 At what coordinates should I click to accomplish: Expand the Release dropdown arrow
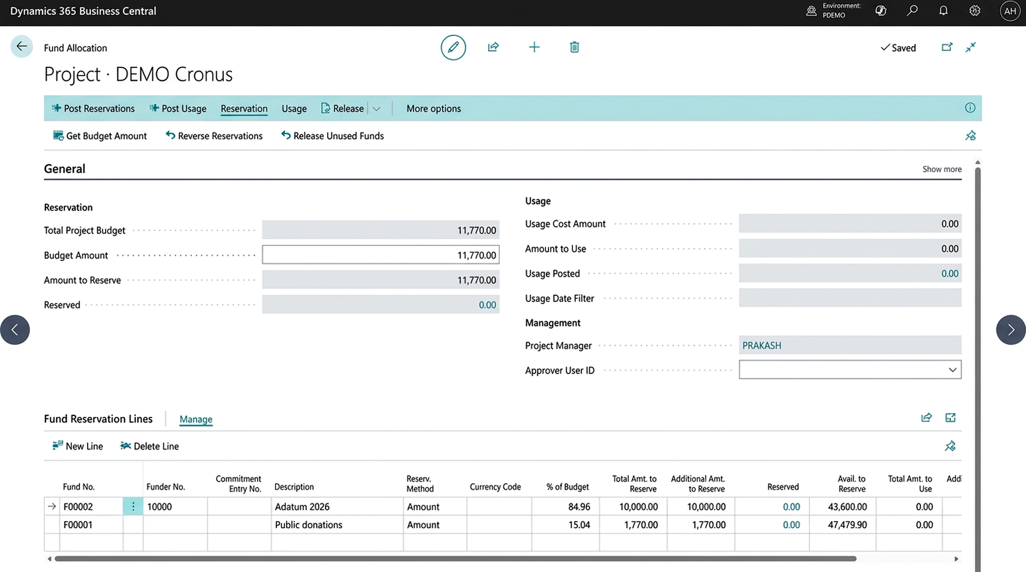point(377,109)
